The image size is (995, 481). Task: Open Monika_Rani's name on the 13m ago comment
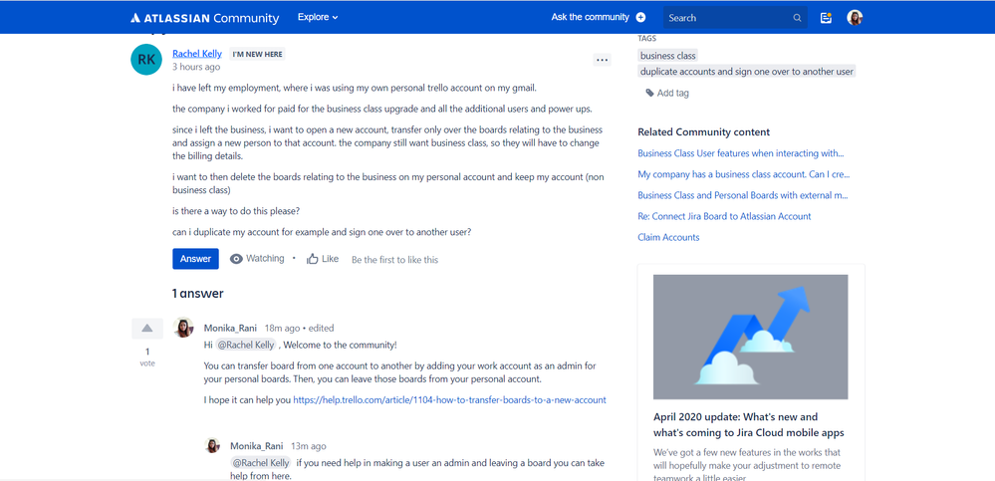[258, 446]
